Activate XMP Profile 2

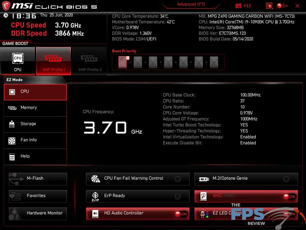(x=90, y=61)
